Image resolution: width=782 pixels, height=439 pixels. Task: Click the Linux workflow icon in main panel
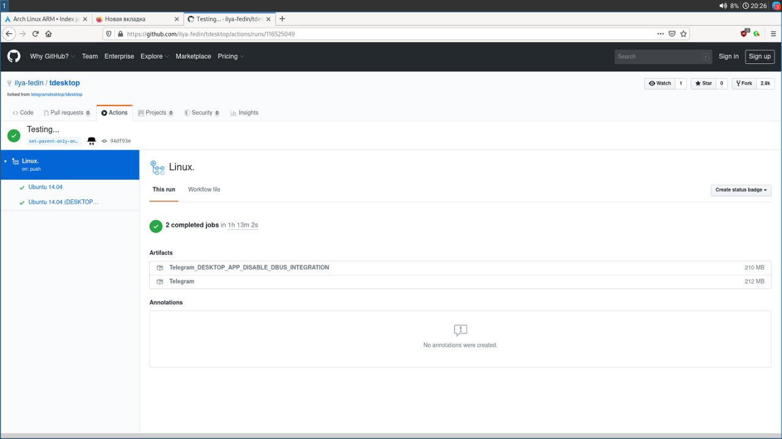(158, 167)
